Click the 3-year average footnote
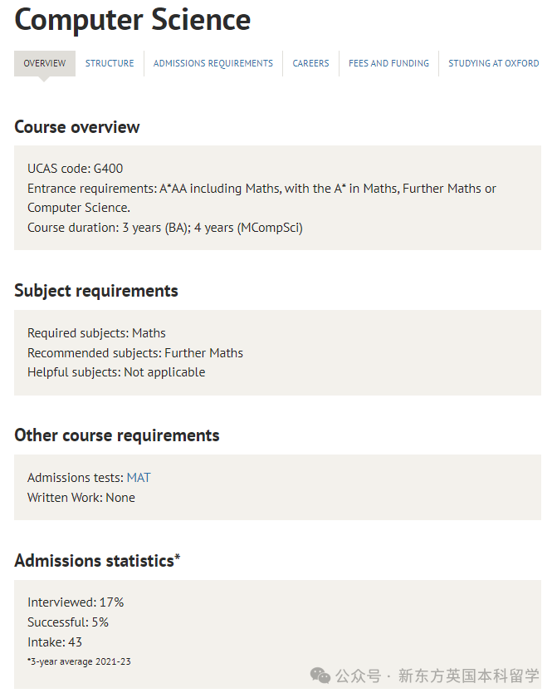 pos(79,661)
